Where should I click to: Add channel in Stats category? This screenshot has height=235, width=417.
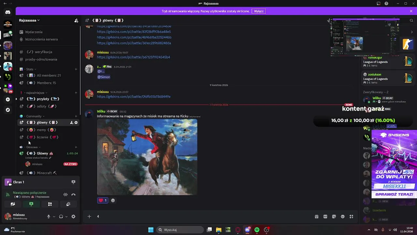(76, 69)
